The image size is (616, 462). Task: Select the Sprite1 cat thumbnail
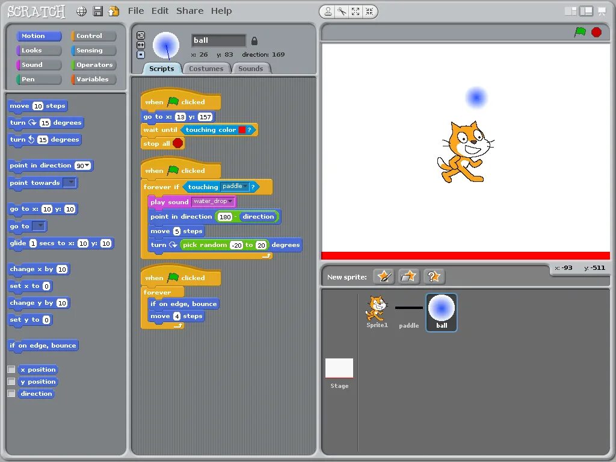[377, 311]
